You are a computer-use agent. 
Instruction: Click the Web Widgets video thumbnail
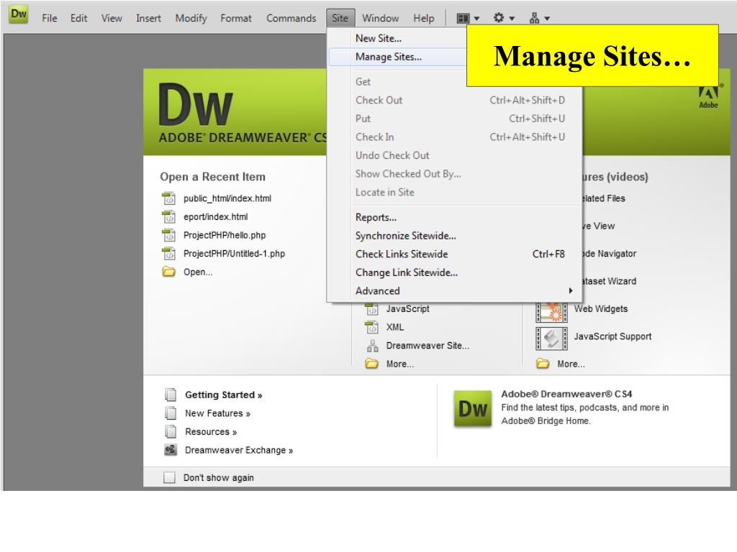click(x=551, y=310)
